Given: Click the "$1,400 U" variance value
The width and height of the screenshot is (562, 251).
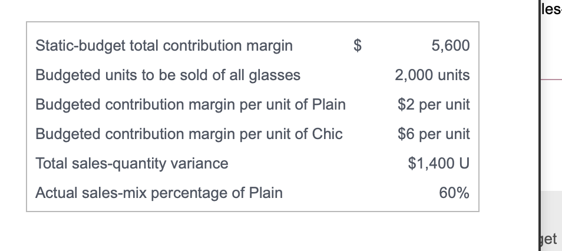Looking at the screenshot, I should 439,163.
